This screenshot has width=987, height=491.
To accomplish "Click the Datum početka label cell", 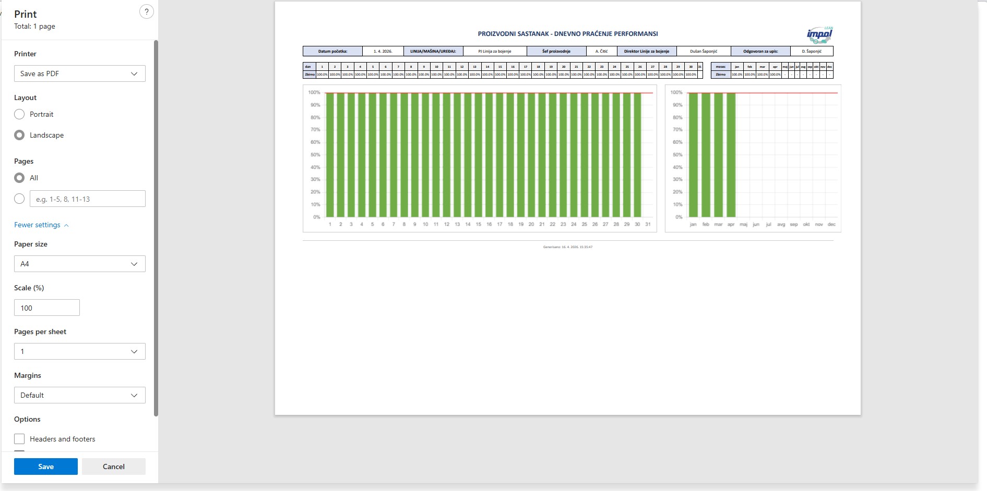I will click(332, 51).
